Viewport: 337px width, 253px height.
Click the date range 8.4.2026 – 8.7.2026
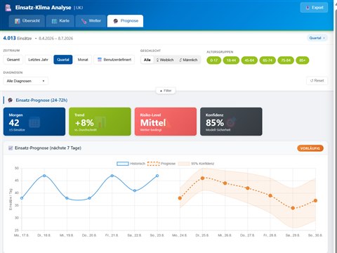(x=55, y=39)
